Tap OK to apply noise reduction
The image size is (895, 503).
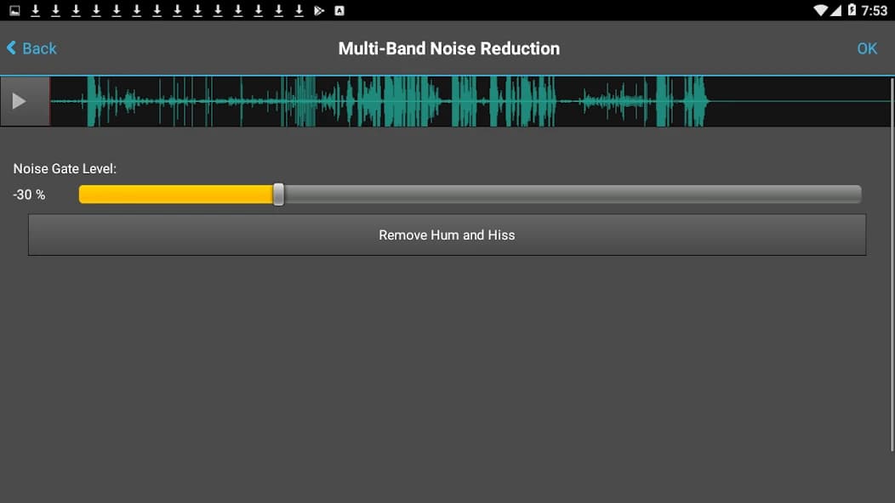(x=867, y=48)
